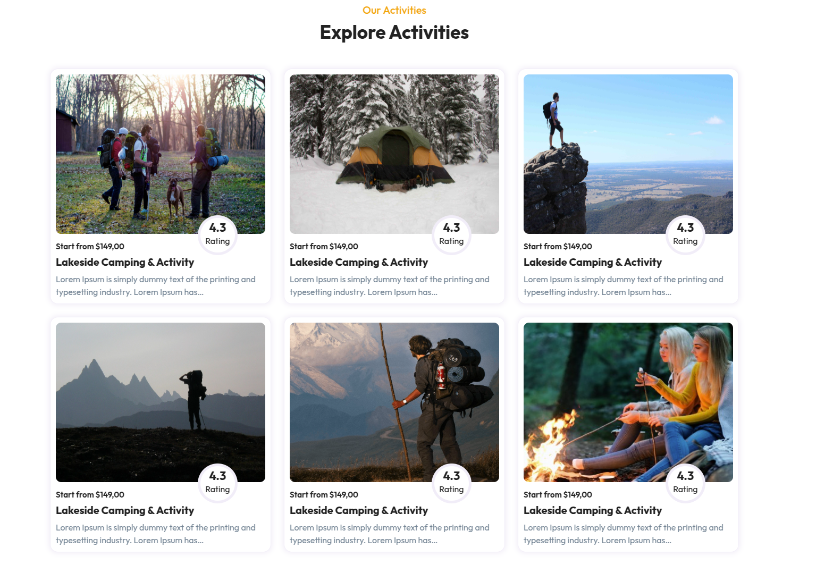Click rating badge on forest hikers card
The width and height of the screenshot is (833, 573).
point(217,235)
